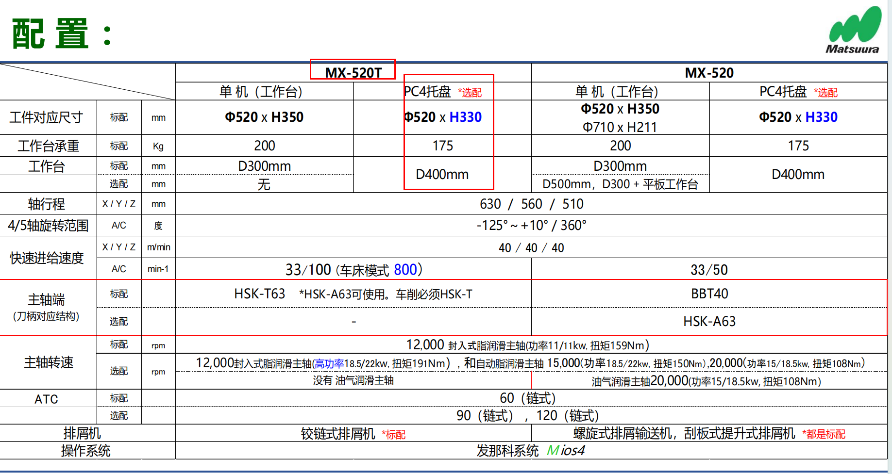This screenshot has height=474, width=892.
Task: Click D500mm, D300 + 平板工作台 cell
Action: [x=620, y=184]
